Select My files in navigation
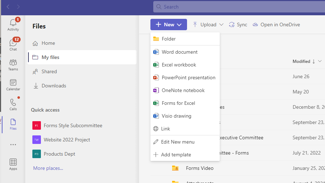Viewport: 325px width, 183px height. [x=82, y=57]
